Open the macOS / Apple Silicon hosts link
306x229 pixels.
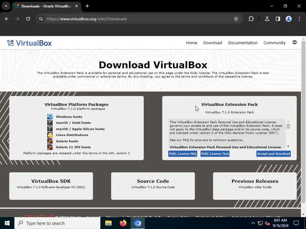80,129
